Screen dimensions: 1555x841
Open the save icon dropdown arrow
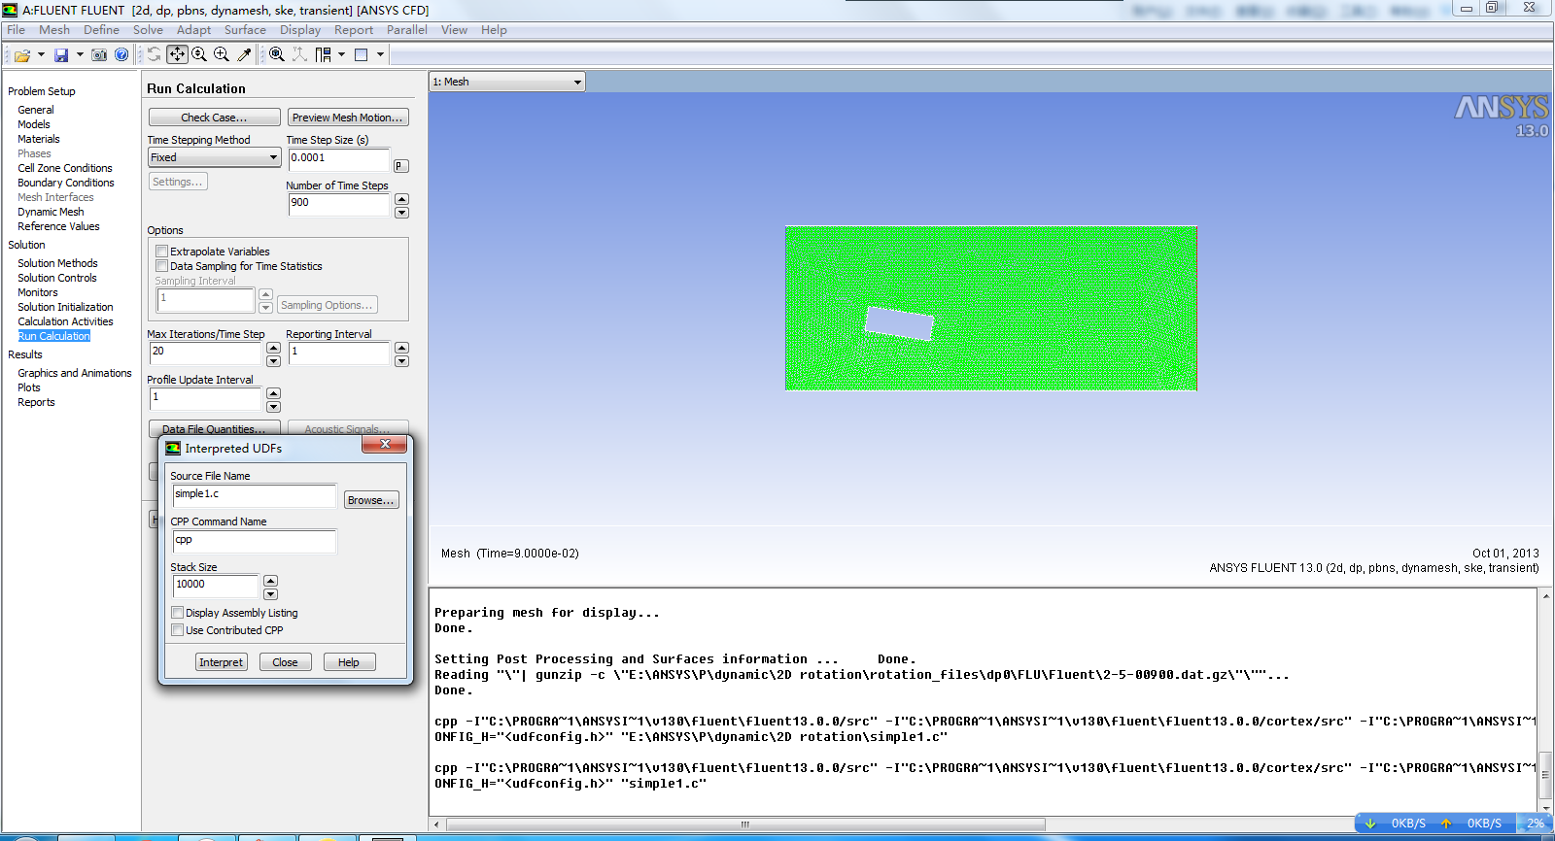click(80, 55)
